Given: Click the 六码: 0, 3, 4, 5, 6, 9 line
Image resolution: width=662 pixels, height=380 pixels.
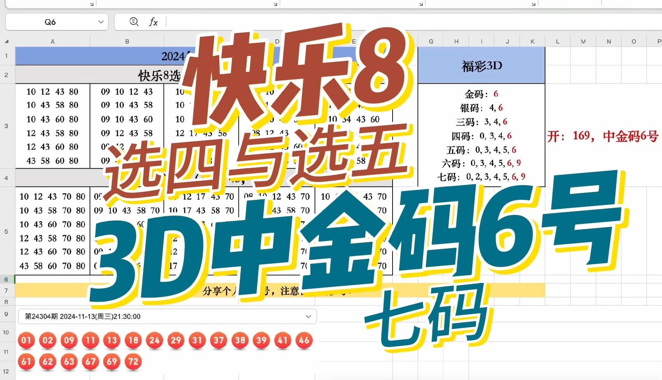Looking at the screenshot, I should (481, 163).
